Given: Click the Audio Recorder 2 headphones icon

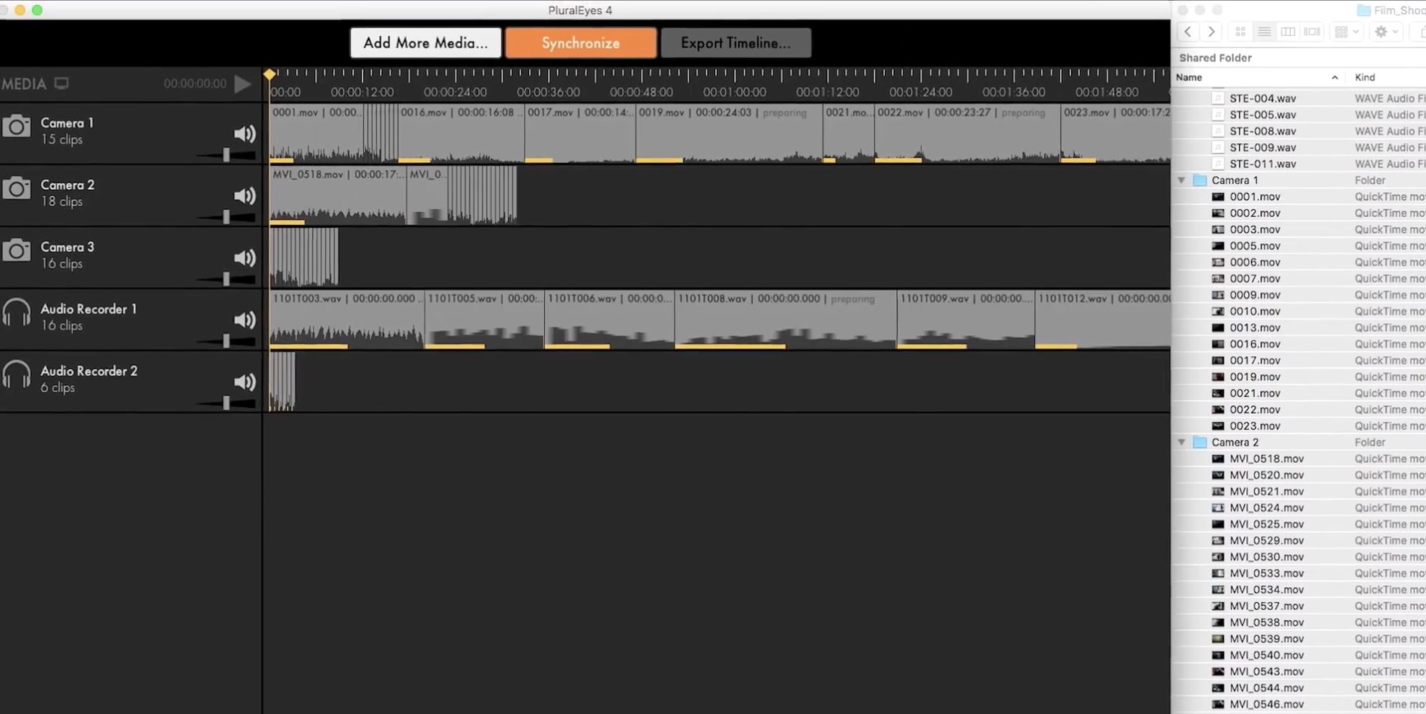Looking at the screenshot, I should click(17, 375).
